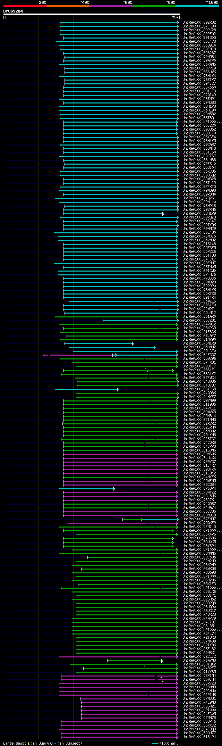Click the orange ~40% identity legend segment
The image size is (222, 746).
[68, 6]
